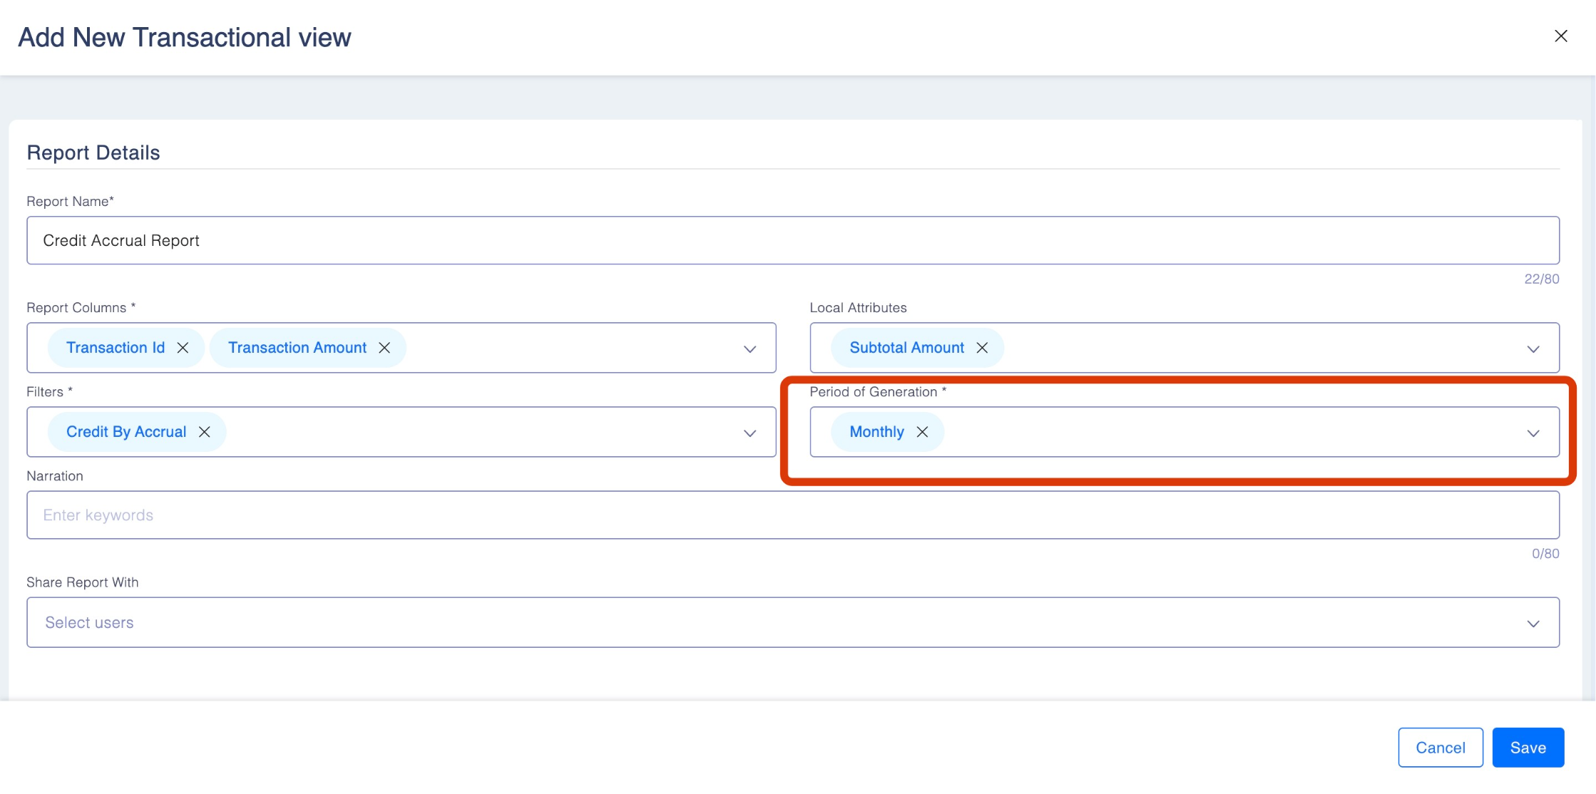
Task: Click the Narration keywords input
Action: (x=792, y=515)
